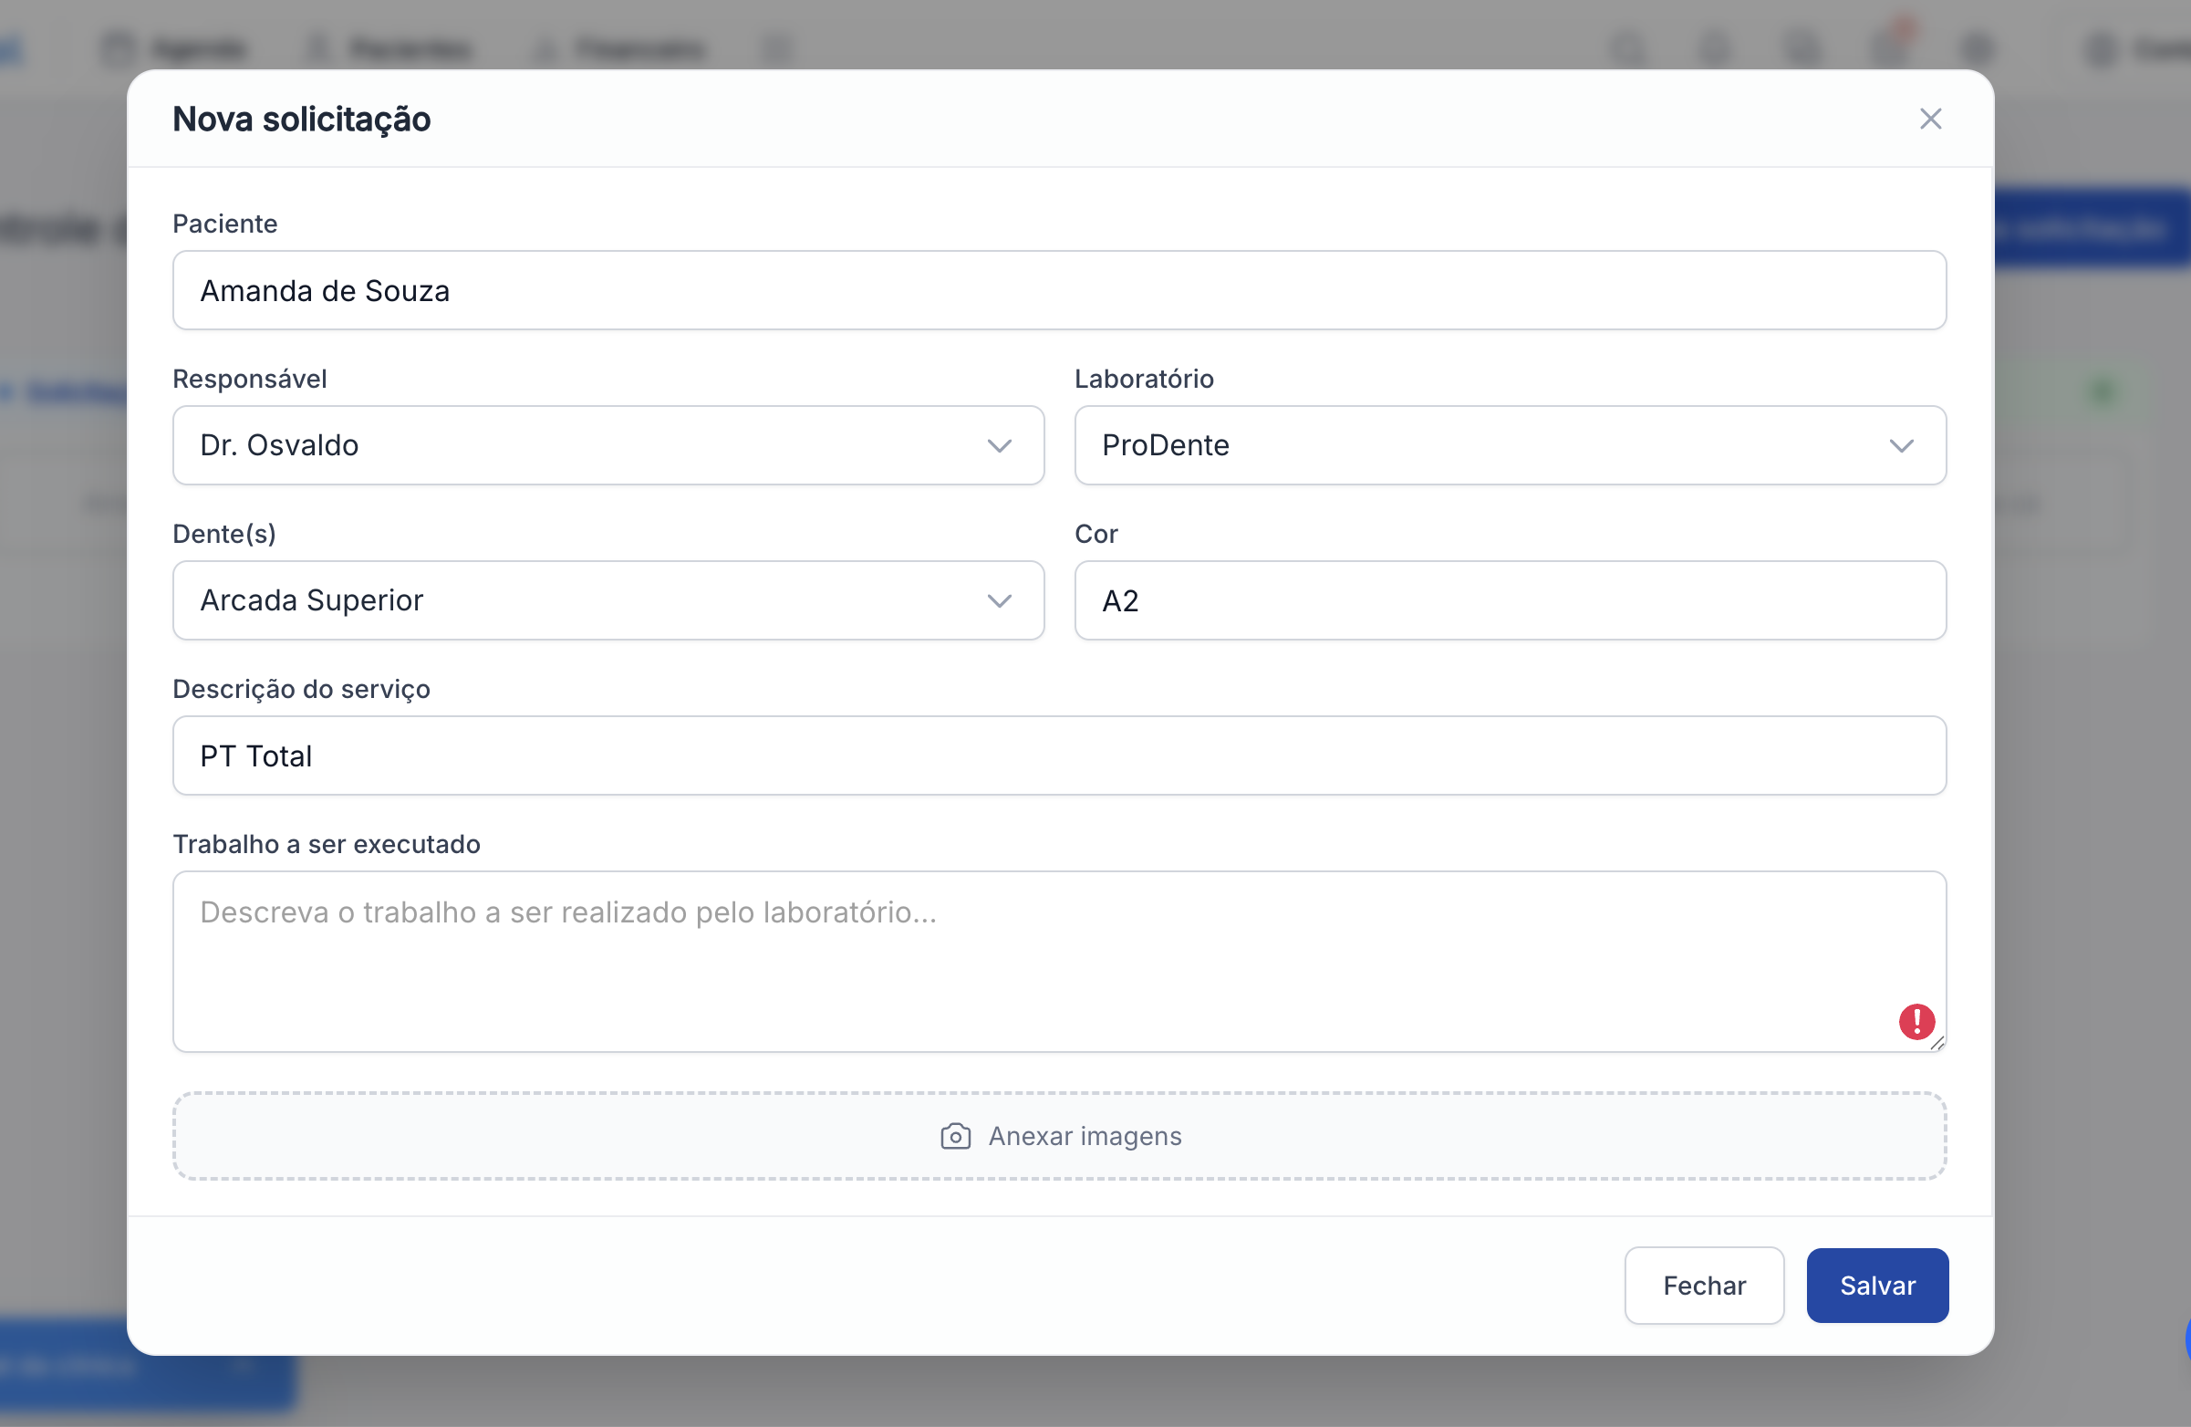Expand the Laboratório dropdown showing ProDente
Viewport: 2191px width, 1427px height.
click(1510, 445)
